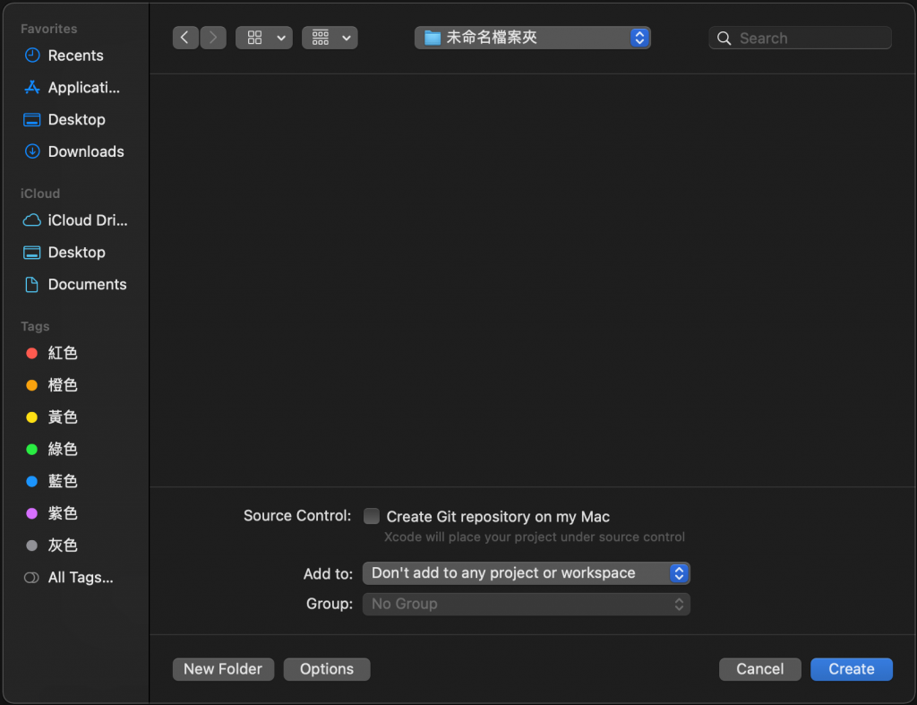Click the Favorites Desktop icon
Image resolution: width=917 pixels, height=705 pixels.
click(x=32, y=120)
